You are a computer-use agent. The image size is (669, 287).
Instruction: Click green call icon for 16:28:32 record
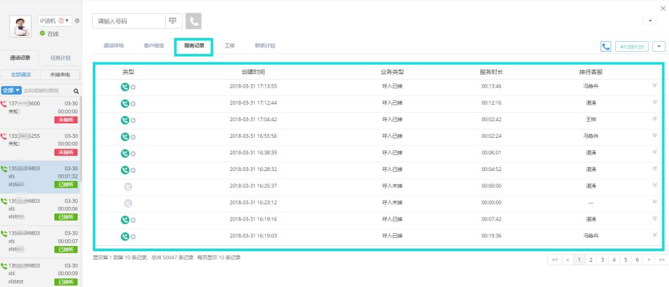pyautogui.click(x=125, y=170)
